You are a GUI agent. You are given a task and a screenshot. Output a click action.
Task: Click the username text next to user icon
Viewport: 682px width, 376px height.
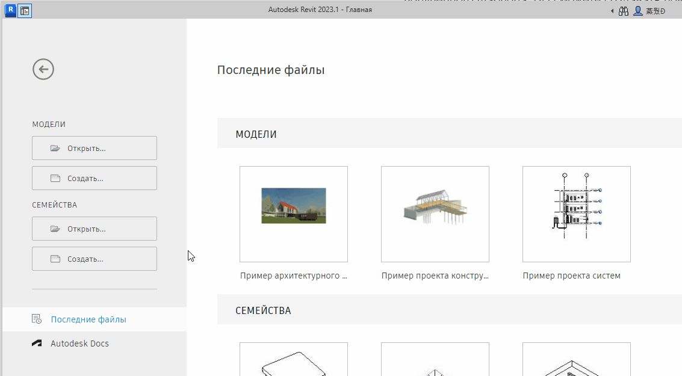point(656,11)
